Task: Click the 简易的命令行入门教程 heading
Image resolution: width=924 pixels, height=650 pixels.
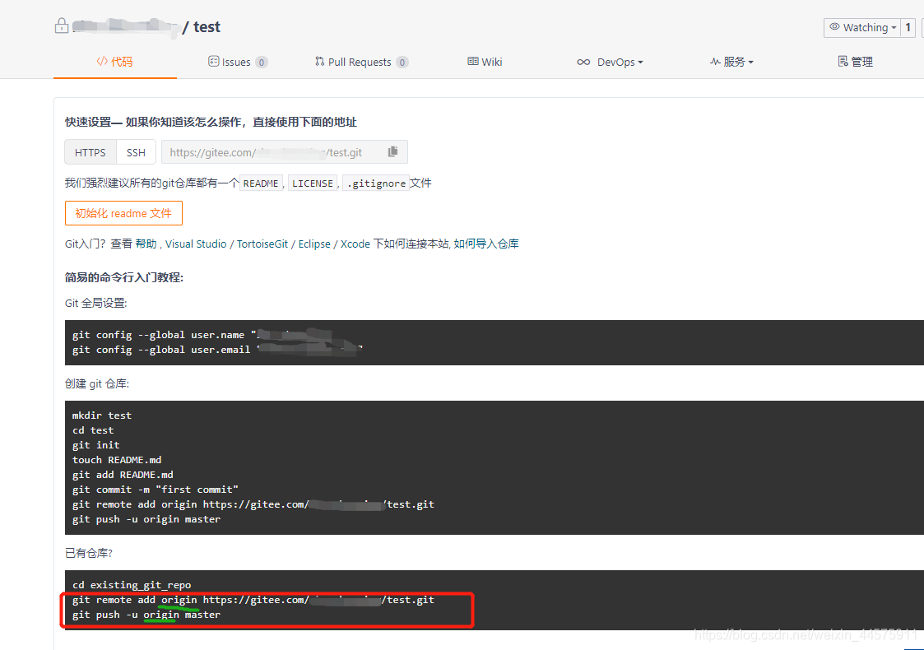Action: click(124, 277)
